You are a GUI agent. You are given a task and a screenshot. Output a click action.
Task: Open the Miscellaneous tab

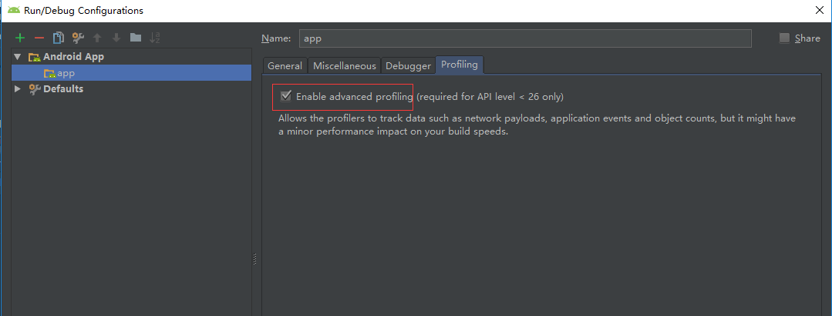[345, 66]
